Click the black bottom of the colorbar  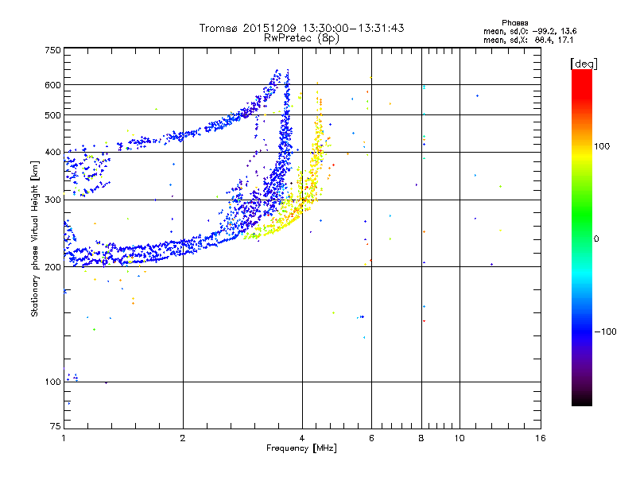tap(582, 400)
